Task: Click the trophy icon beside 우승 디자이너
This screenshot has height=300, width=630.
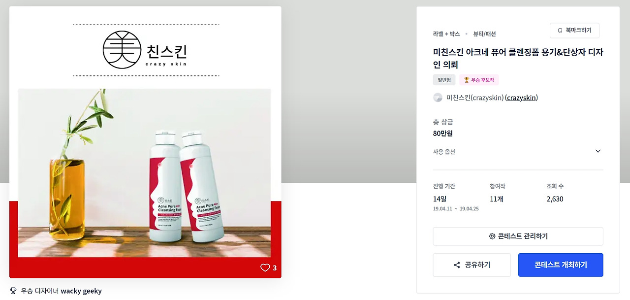Action: [13, 291]
